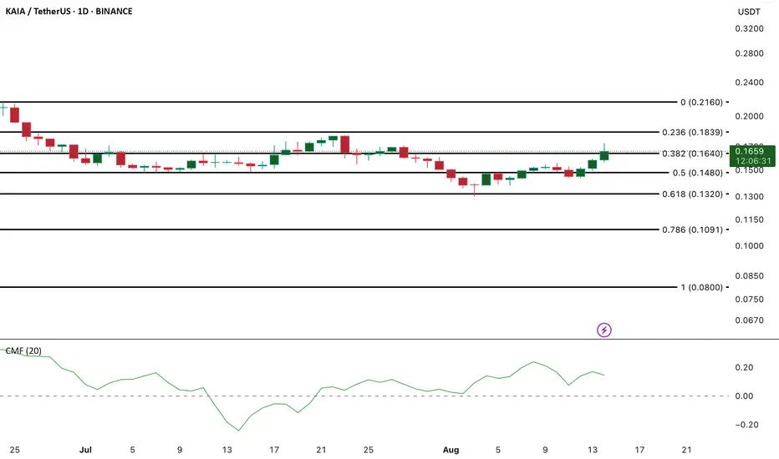This screenshot has width=779, height=459.
Task: Click the 0.0670 price axis value
Action: pyautogui.click(x=749, y=320)
